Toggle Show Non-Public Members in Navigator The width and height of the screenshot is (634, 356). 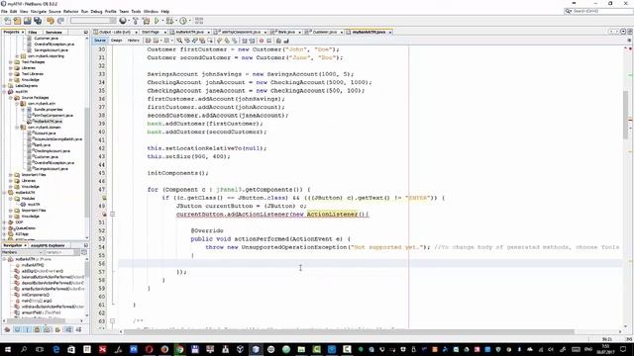coord(38,329)
